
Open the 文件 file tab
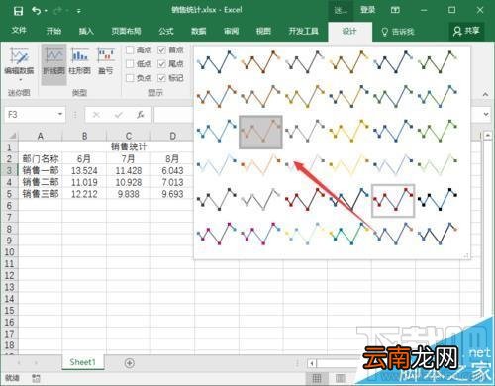point(19,31)
